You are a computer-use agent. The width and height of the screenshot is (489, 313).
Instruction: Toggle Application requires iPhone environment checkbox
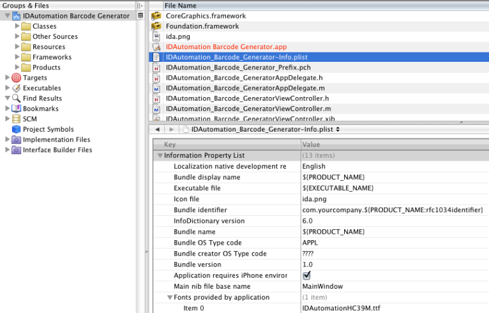(306, 275)
